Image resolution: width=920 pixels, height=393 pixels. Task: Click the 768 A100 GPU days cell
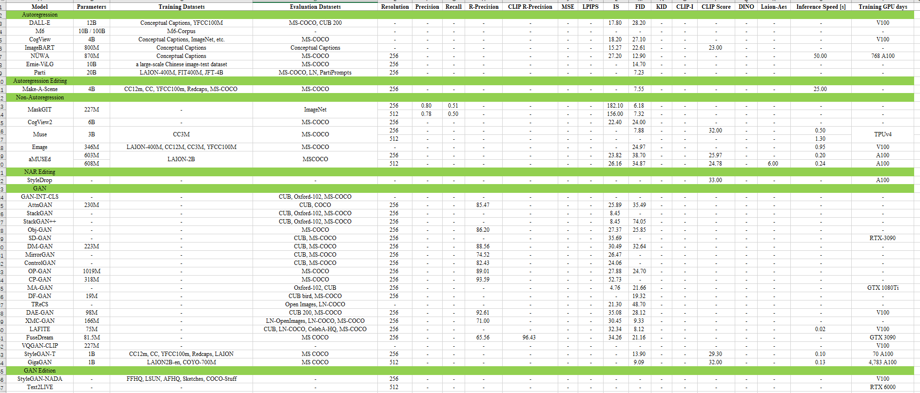coord(883,56)
